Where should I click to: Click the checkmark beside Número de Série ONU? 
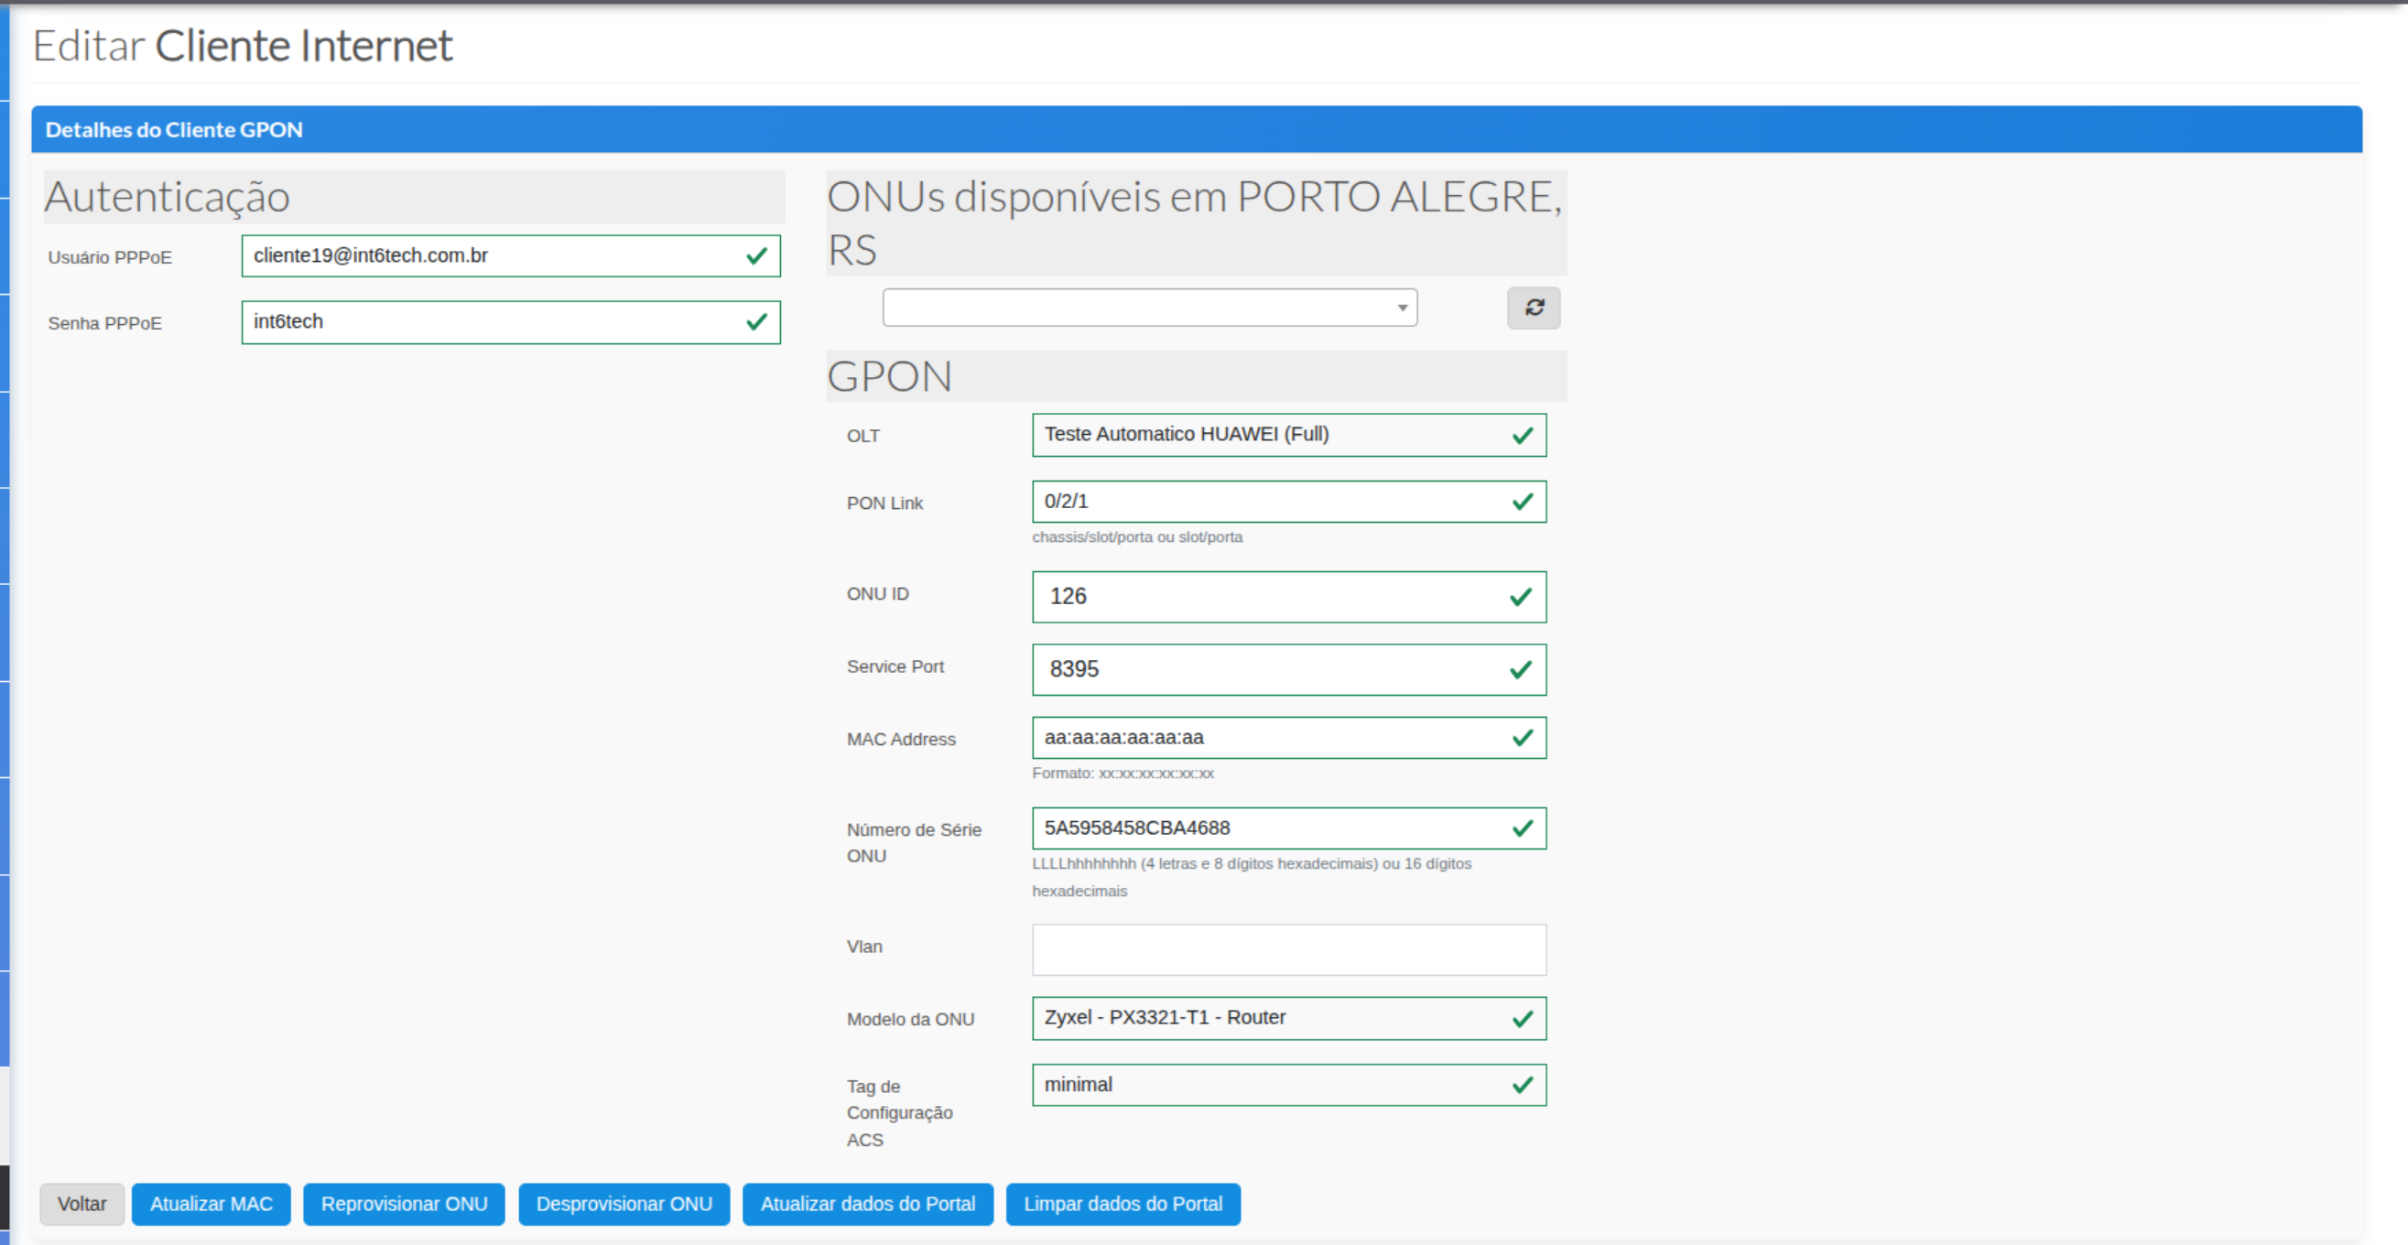[1523, 828]
